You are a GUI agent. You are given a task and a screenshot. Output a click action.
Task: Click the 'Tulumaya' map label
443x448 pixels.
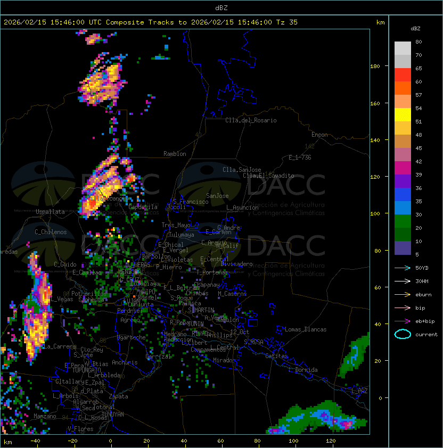[182, 235]
